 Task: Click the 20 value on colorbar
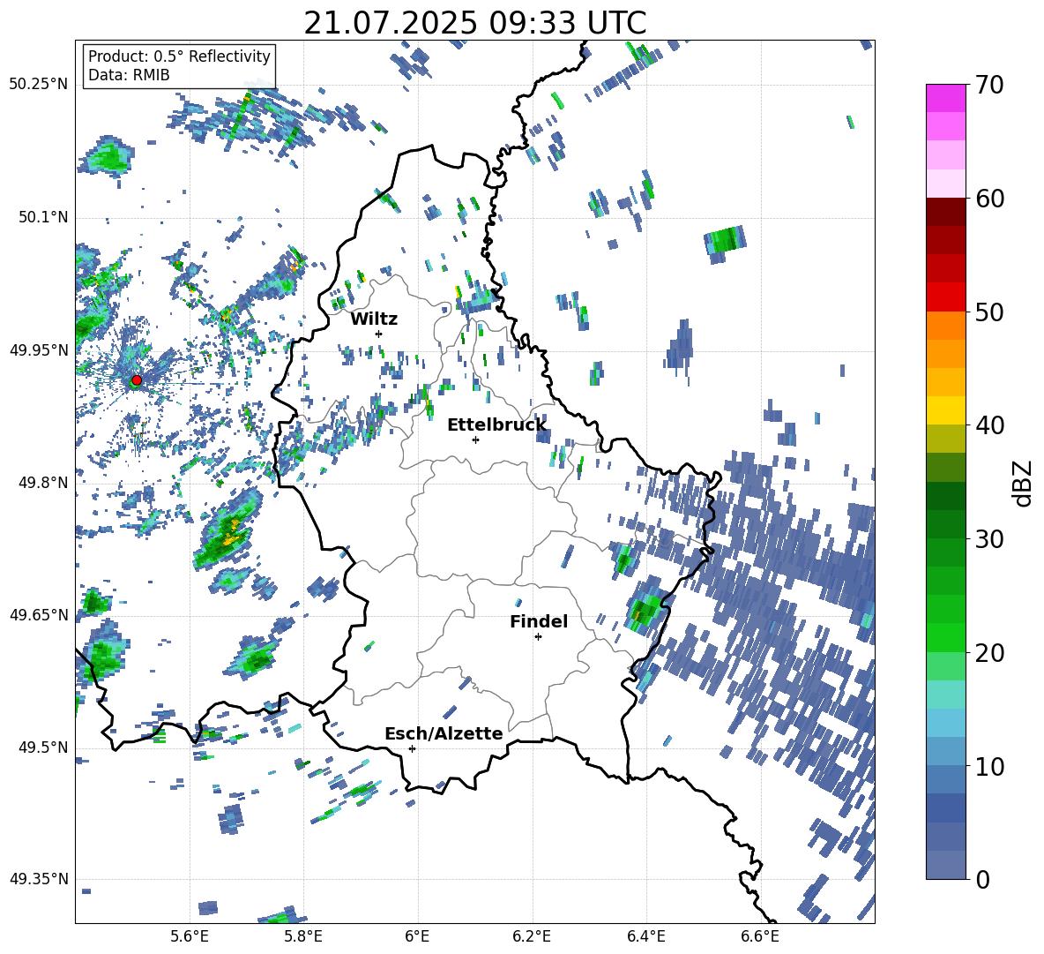pyautogui.click(x=989, y=653)
